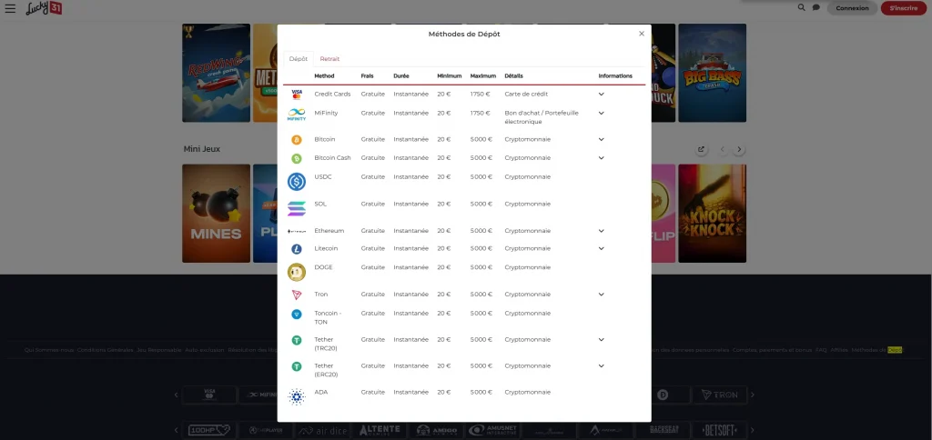Click the Connexion button

[x=852, y=8]
